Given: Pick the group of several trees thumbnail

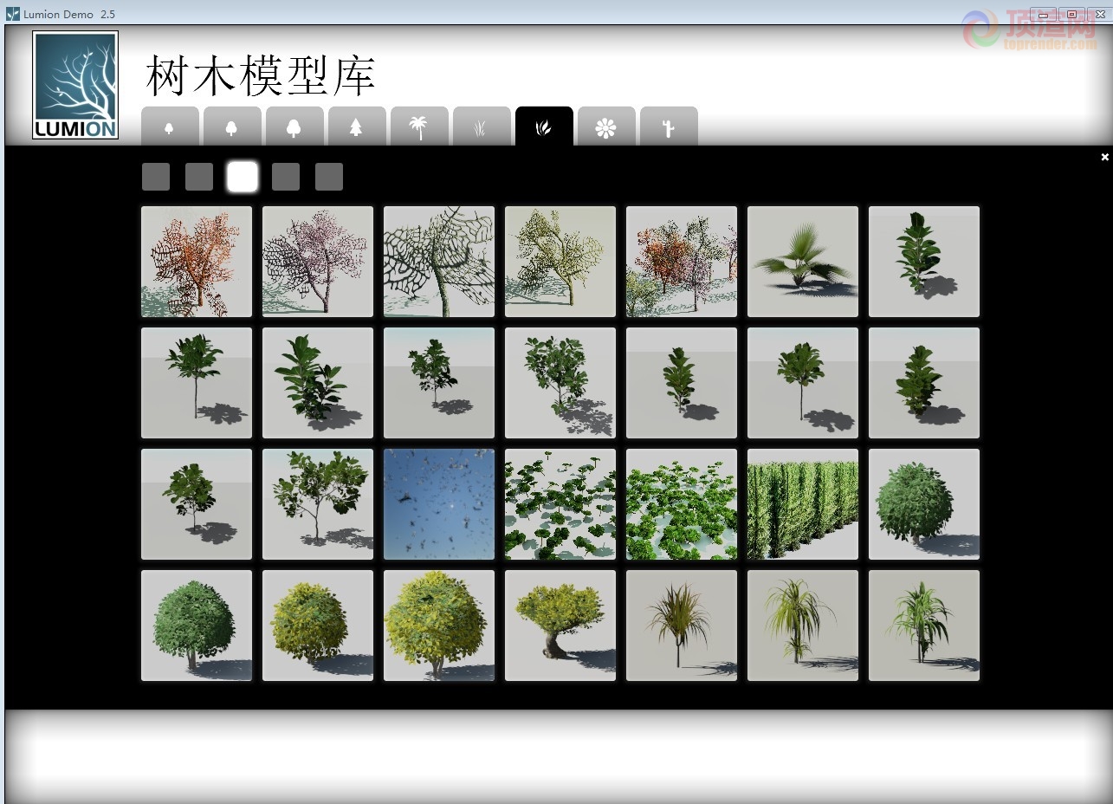Looking at the screenshot, I should pyautogui.click(x=682, y=262).
